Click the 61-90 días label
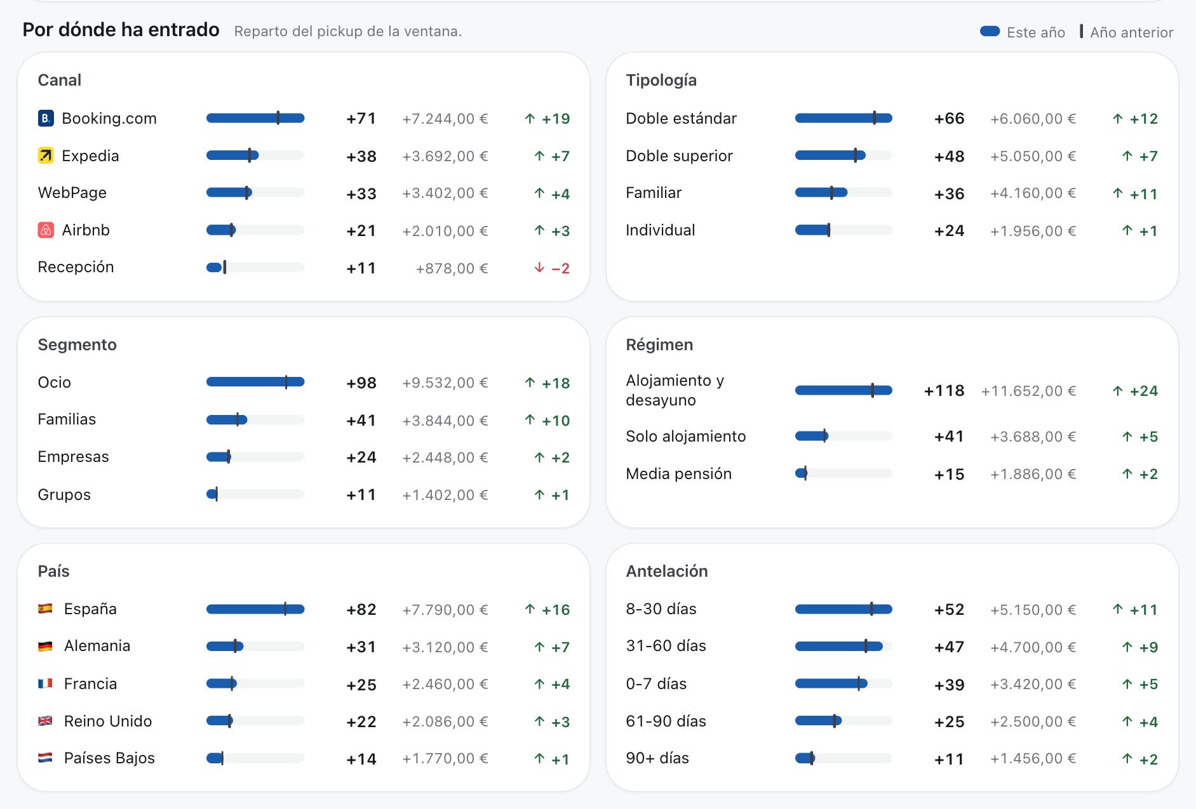Image resolution: width=1196 pixels, height=809 pixels. pyautogui.click(x=666, y=721)
